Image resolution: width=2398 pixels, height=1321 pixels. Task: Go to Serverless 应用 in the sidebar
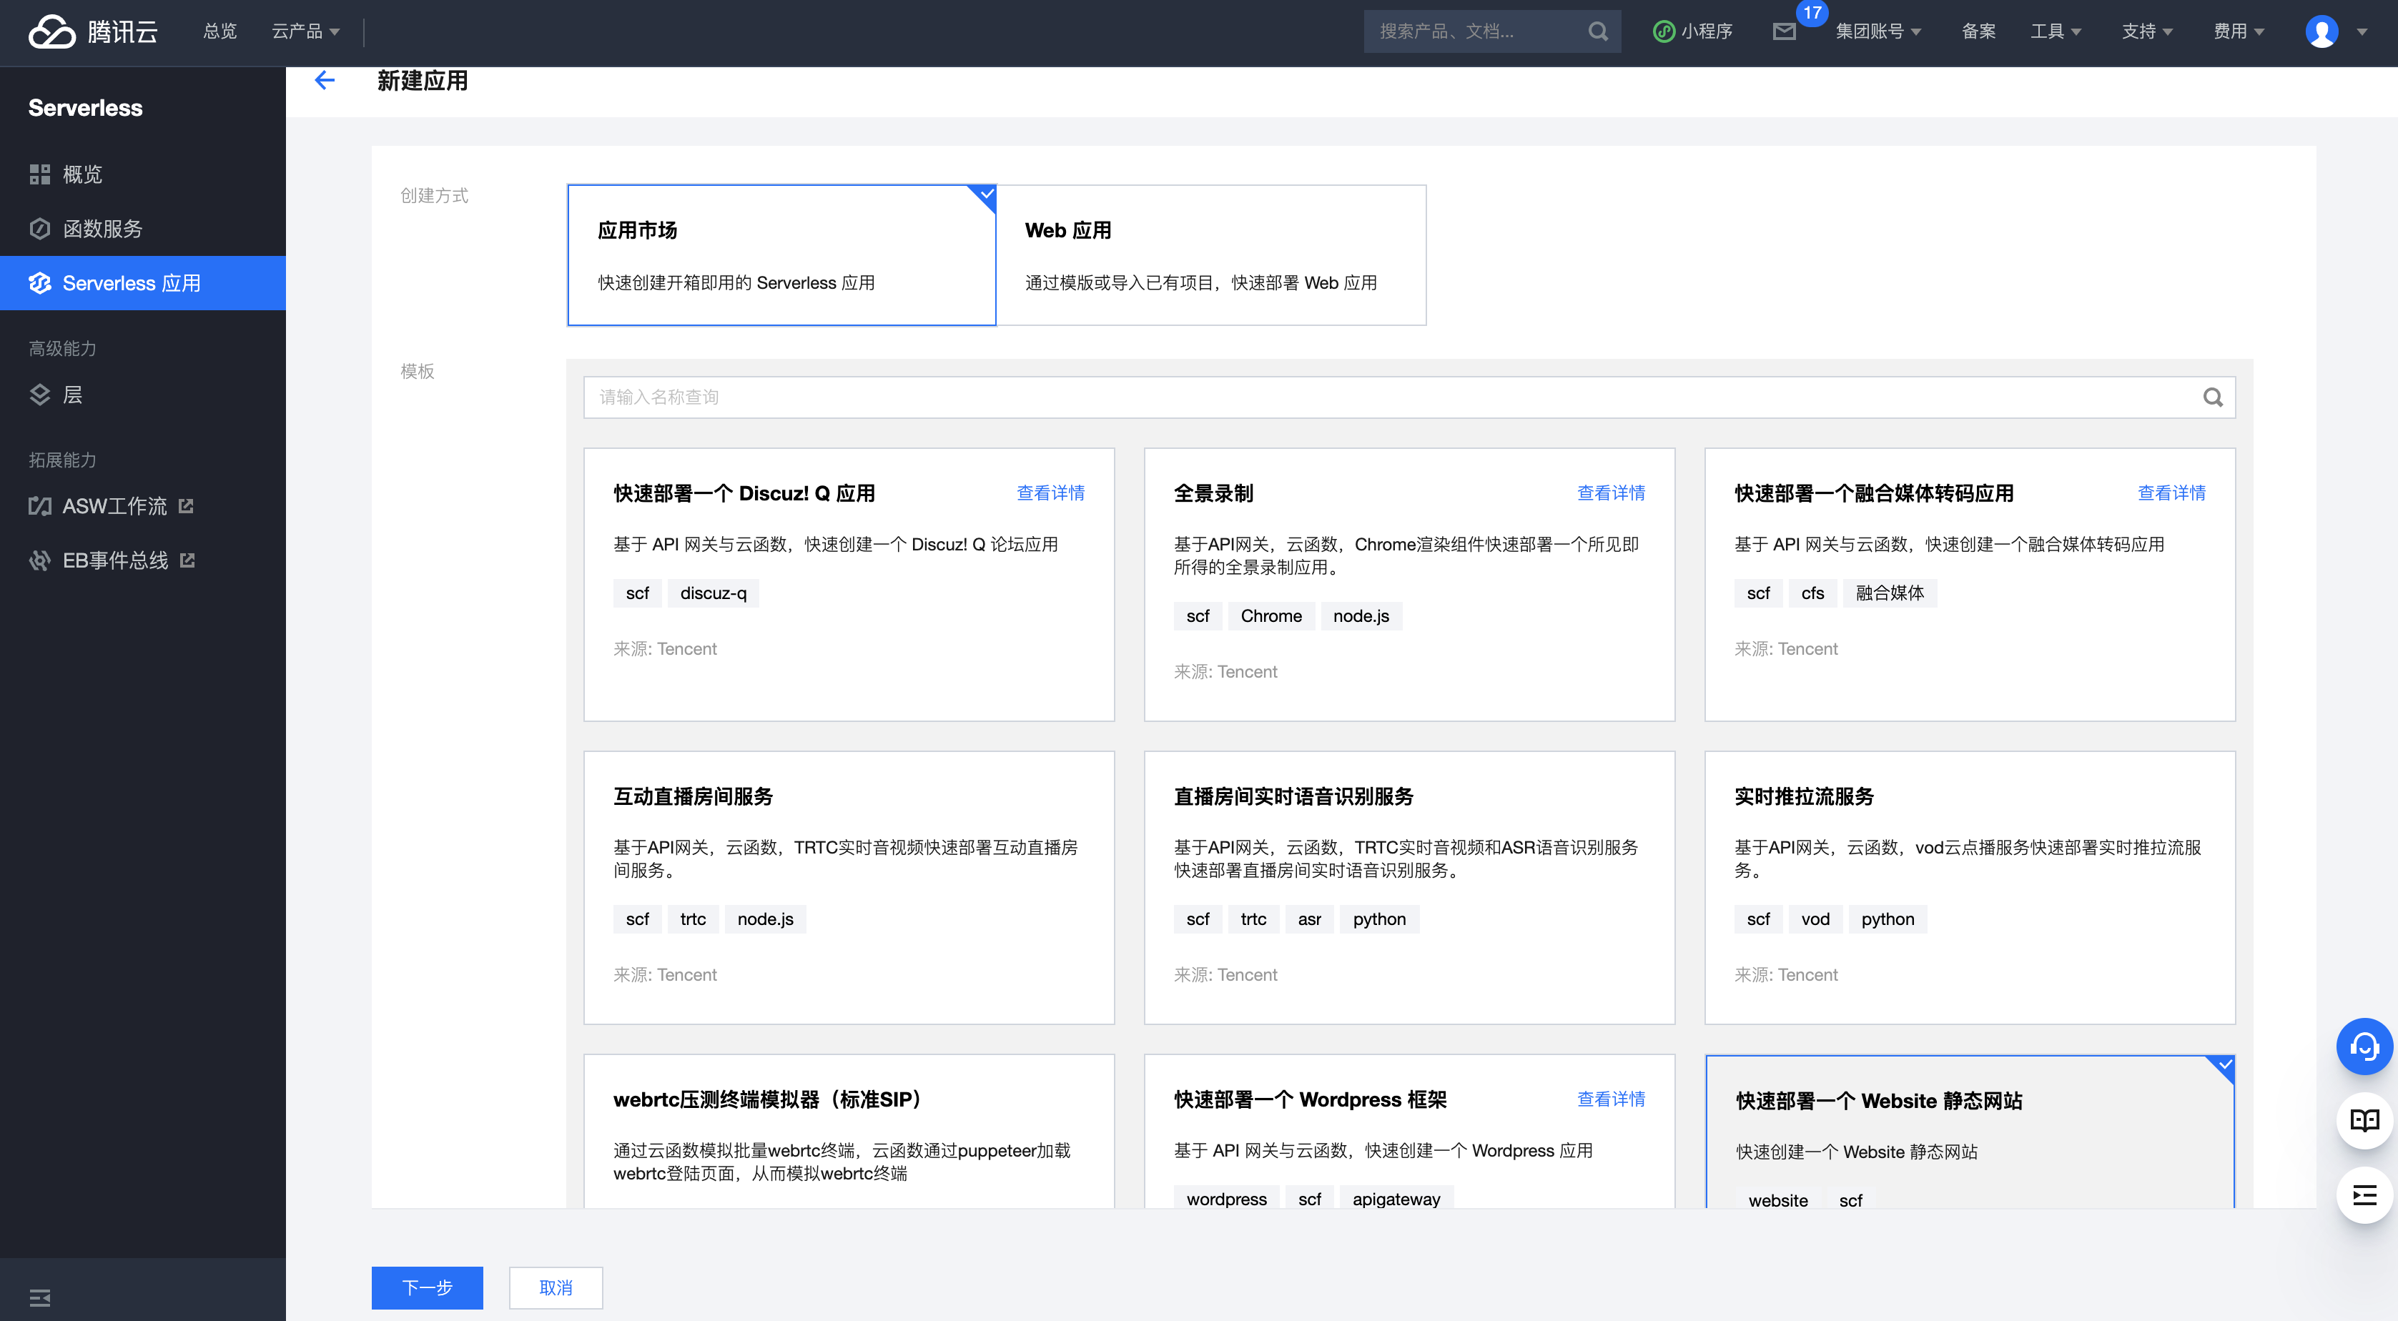[142, 283]
